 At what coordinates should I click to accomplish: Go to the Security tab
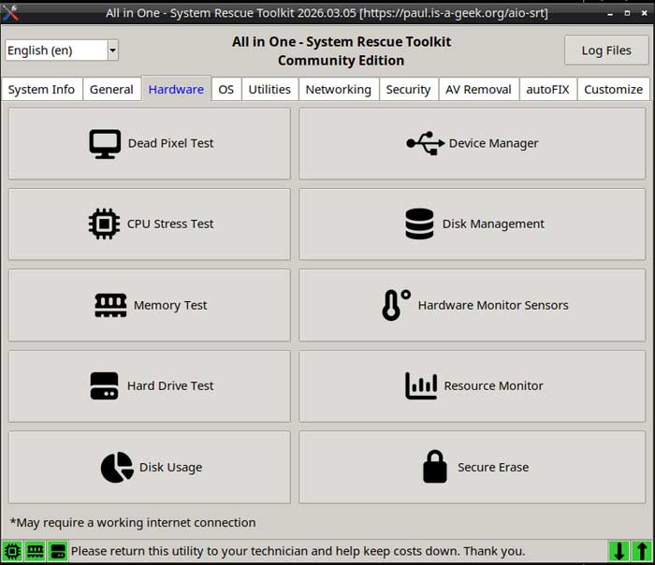tap(408, 90)
